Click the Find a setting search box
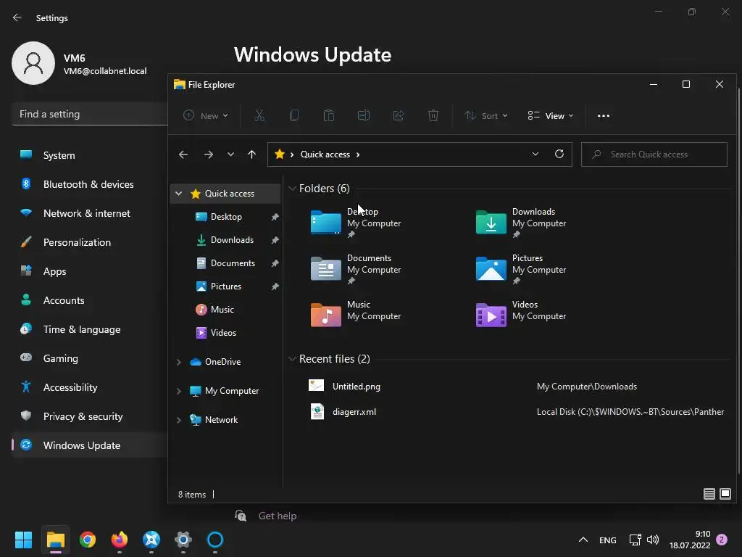742x557 pixels. coord(90,114)
